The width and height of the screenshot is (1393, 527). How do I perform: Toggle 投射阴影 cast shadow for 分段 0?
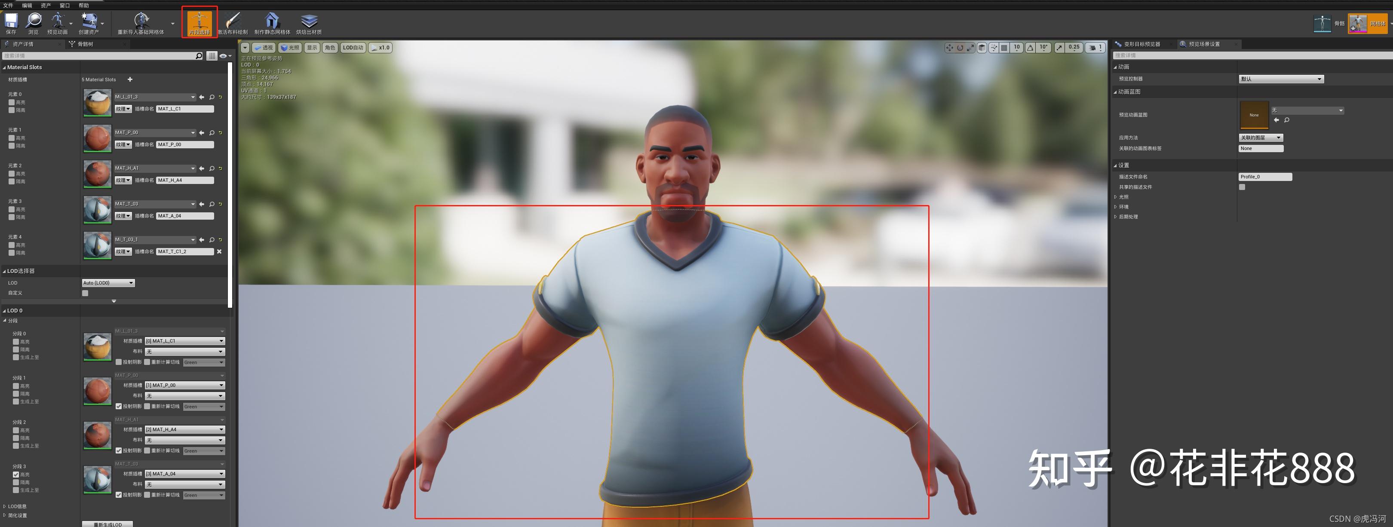(119, 362)
